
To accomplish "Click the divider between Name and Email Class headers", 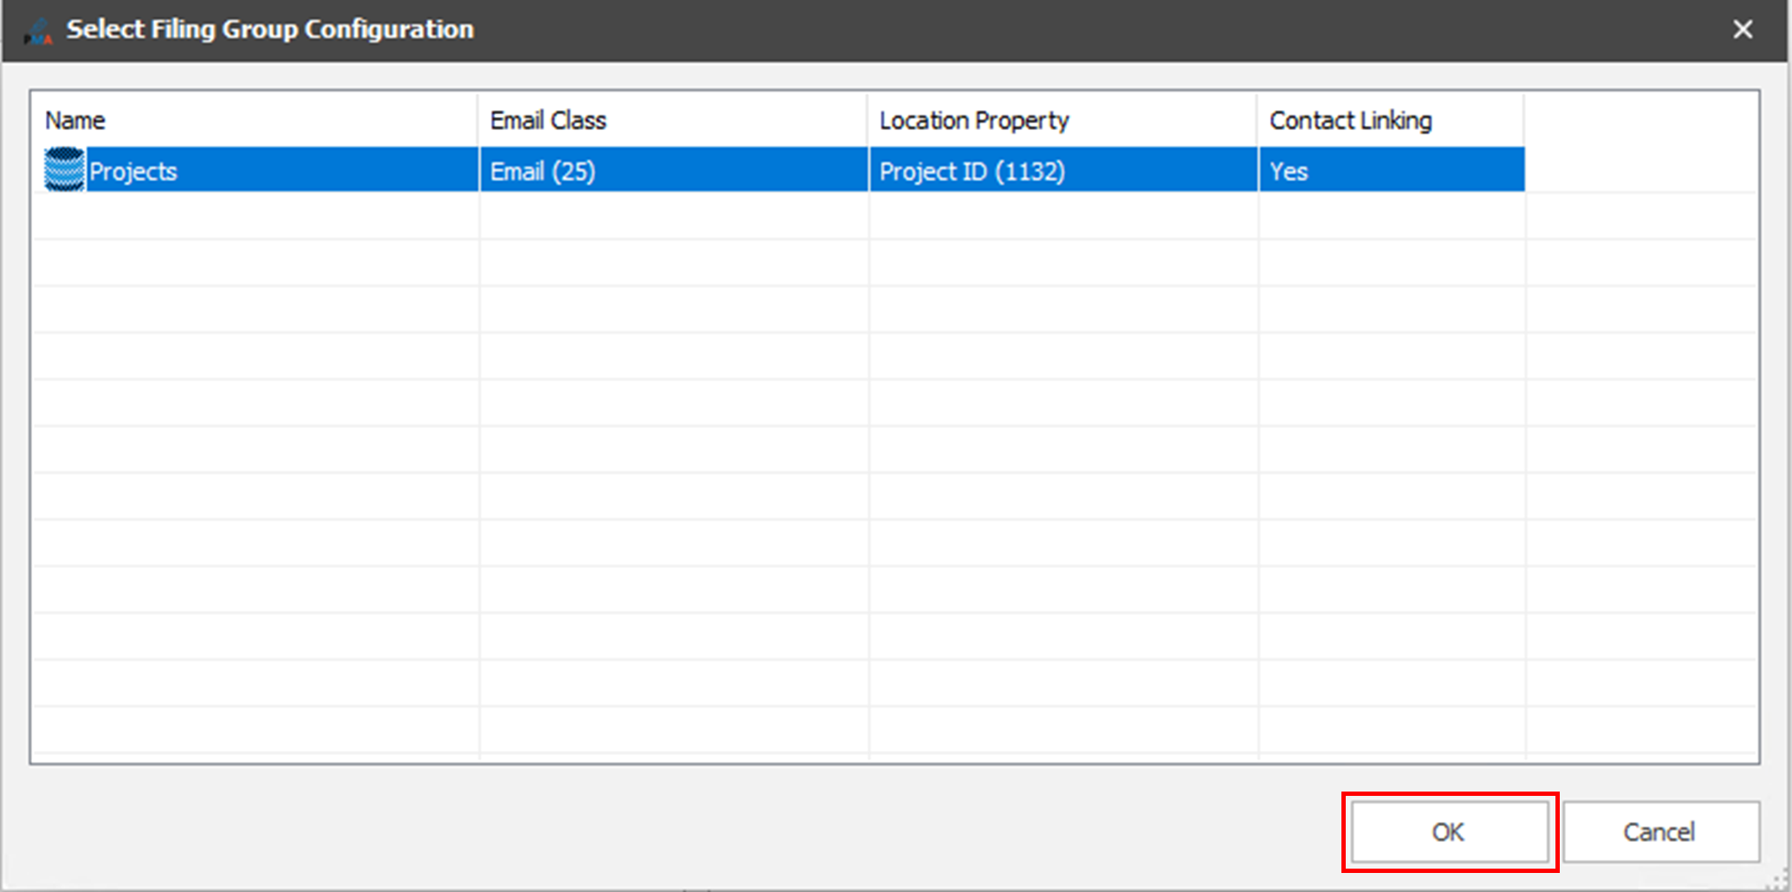I will (478, 120).
